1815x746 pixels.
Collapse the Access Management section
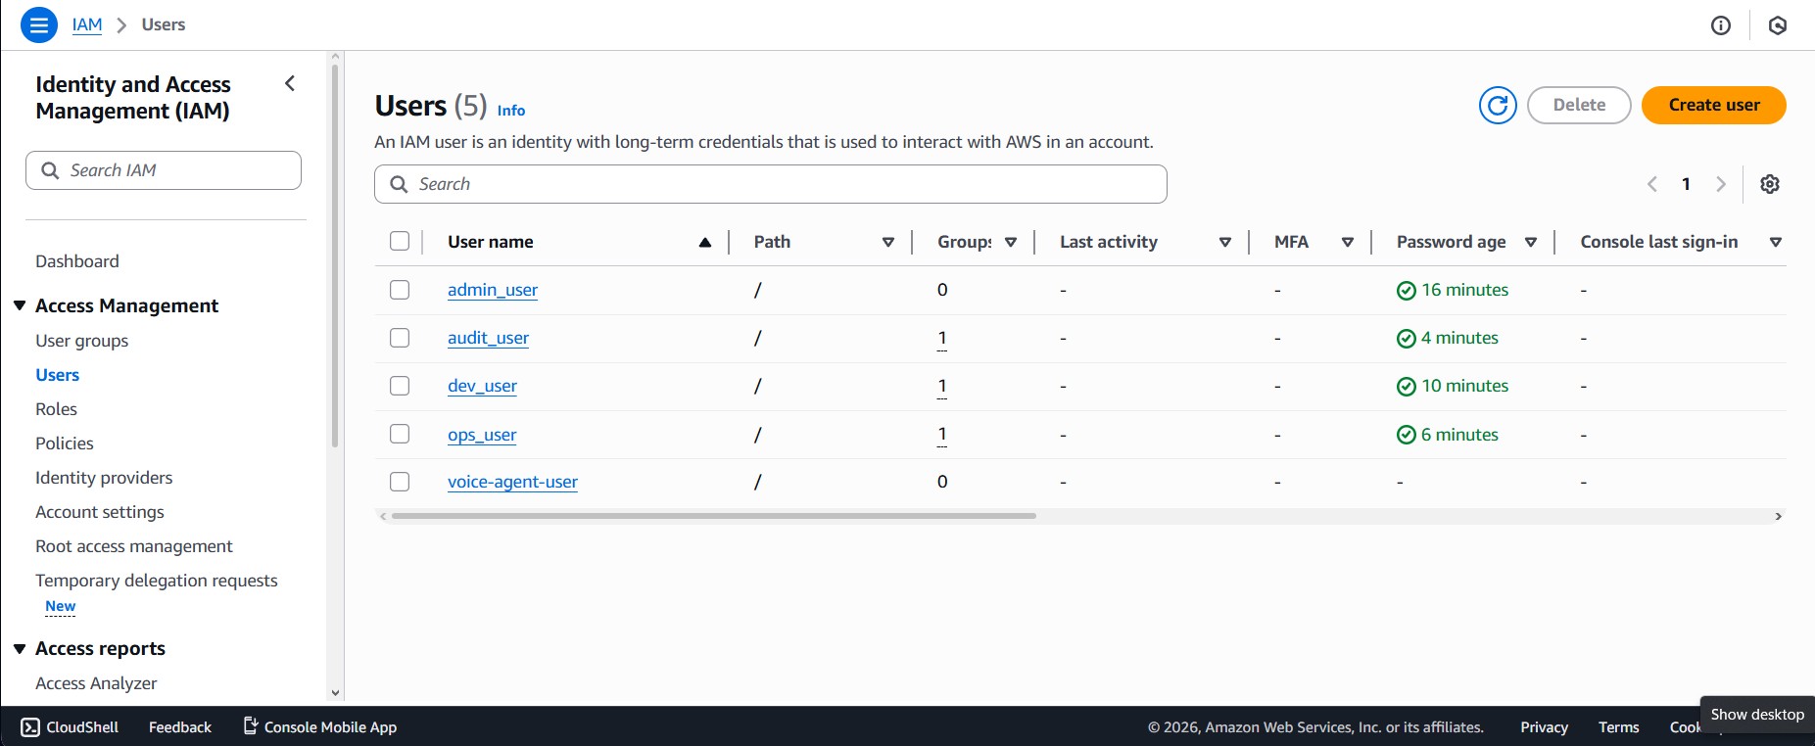(20, 305)
